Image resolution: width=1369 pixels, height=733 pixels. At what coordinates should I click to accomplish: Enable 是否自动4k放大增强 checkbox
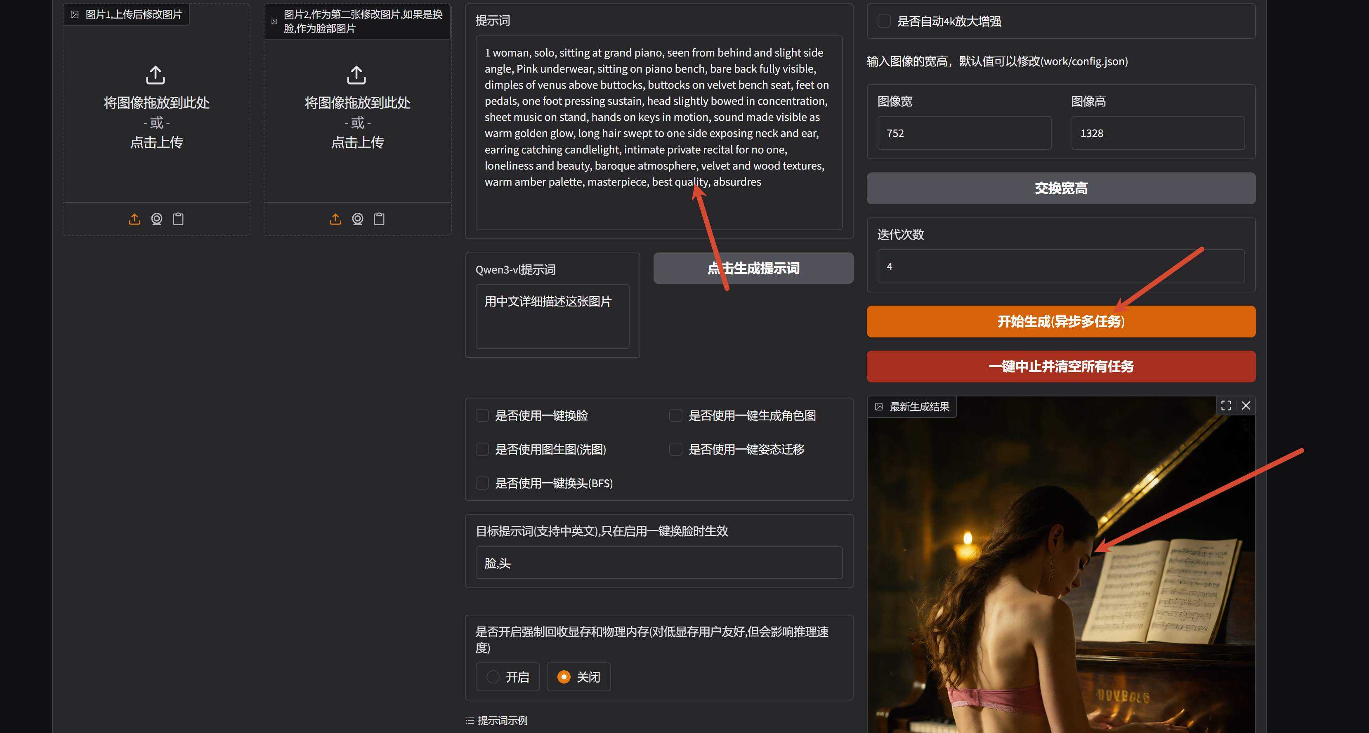[884, 21]
